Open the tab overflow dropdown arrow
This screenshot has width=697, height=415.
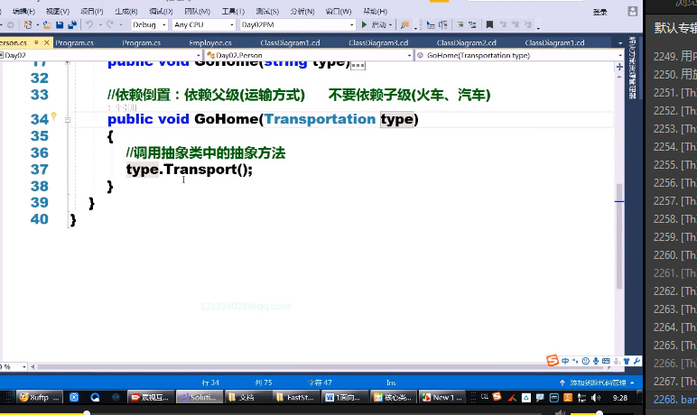(620, 43)
